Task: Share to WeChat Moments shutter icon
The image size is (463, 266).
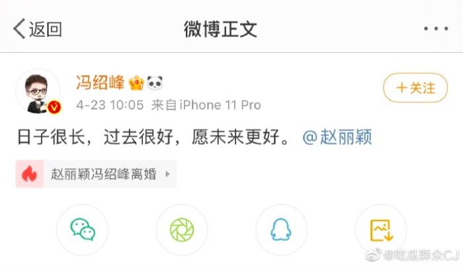Action: (x=182, y=230)
